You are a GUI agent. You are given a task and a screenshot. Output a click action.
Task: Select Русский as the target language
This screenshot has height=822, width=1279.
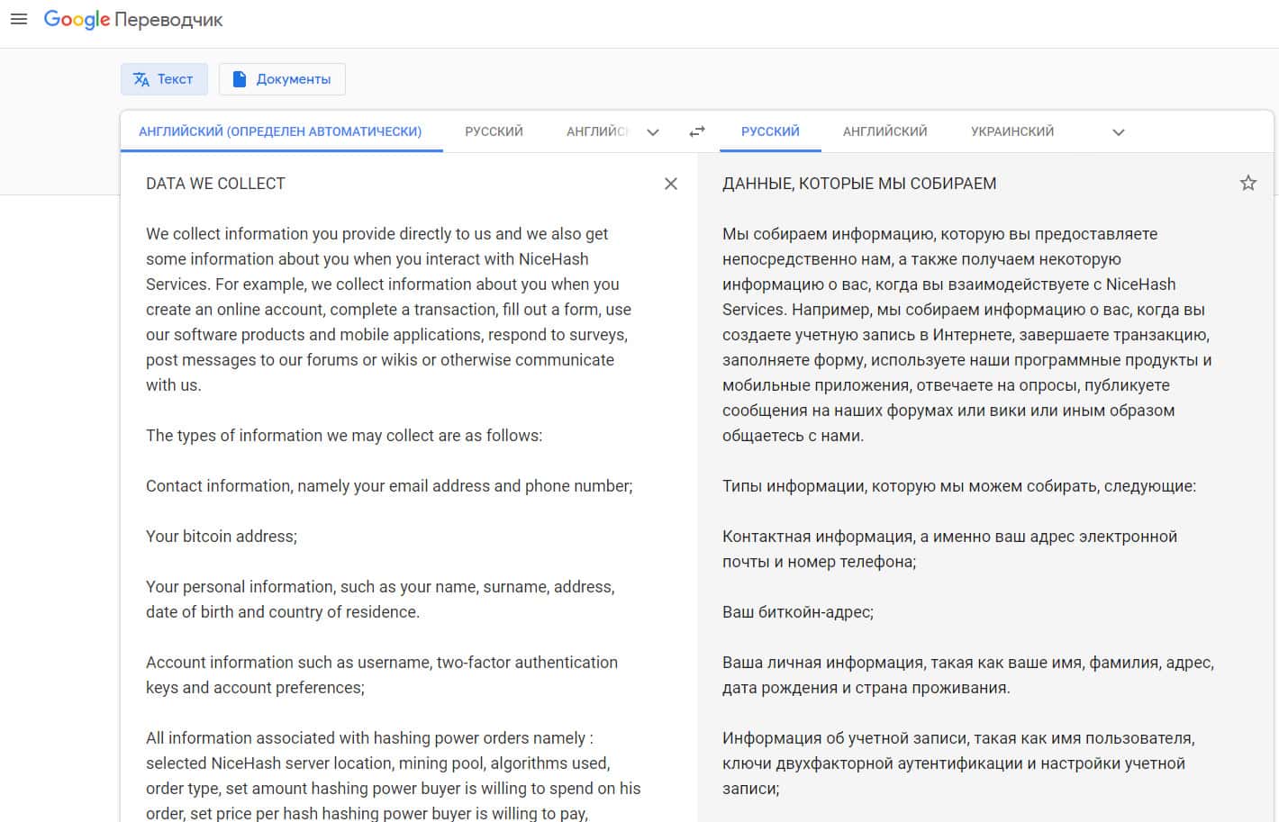[x=770, y=131]
